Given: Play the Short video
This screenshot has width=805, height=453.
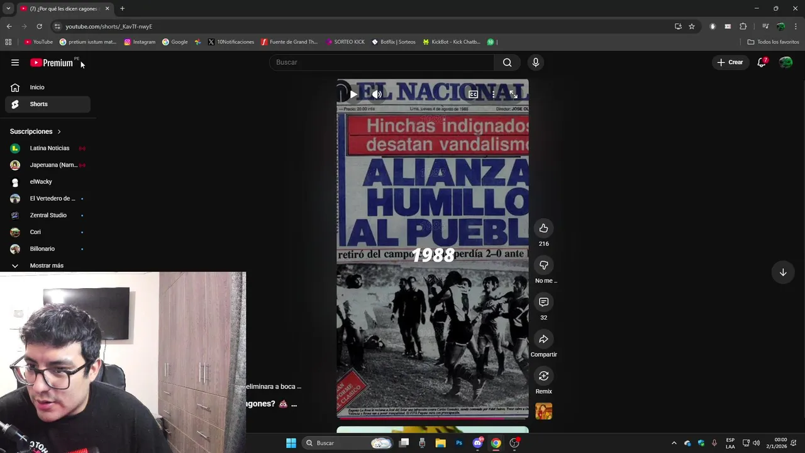Looking at the screenshot, I should 353,94.
